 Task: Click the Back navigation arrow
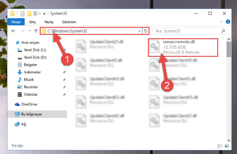13,31
